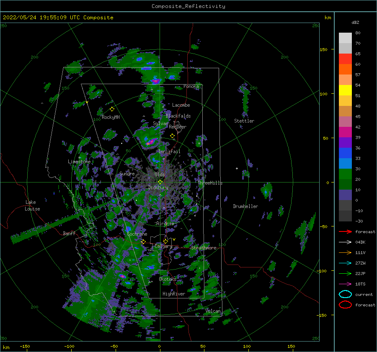Select the Lake Louise label

click(32, 206)
